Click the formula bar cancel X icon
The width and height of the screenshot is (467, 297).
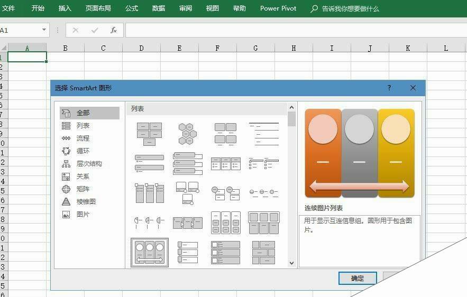[x=75, y=30]
